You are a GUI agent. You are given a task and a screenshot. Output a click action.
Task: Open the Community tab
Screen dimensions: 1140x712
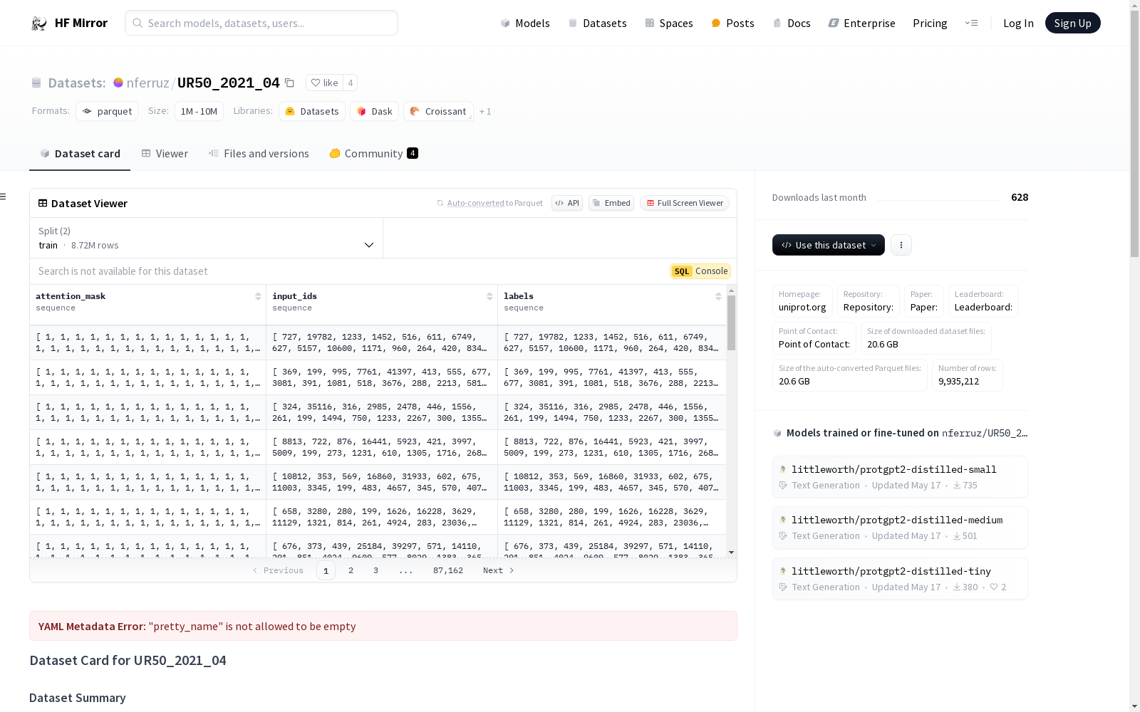point(373,154)
